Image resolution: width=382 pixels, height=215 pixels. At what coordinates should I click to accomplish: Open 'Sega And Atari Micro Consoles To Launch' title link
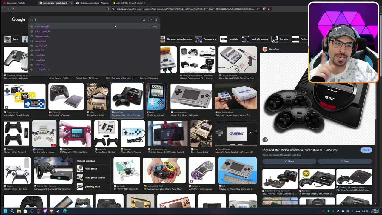pyautogui.click(x=300, y=150)
